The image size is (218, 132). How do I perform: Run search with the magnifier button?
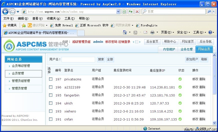coord(209,12)
